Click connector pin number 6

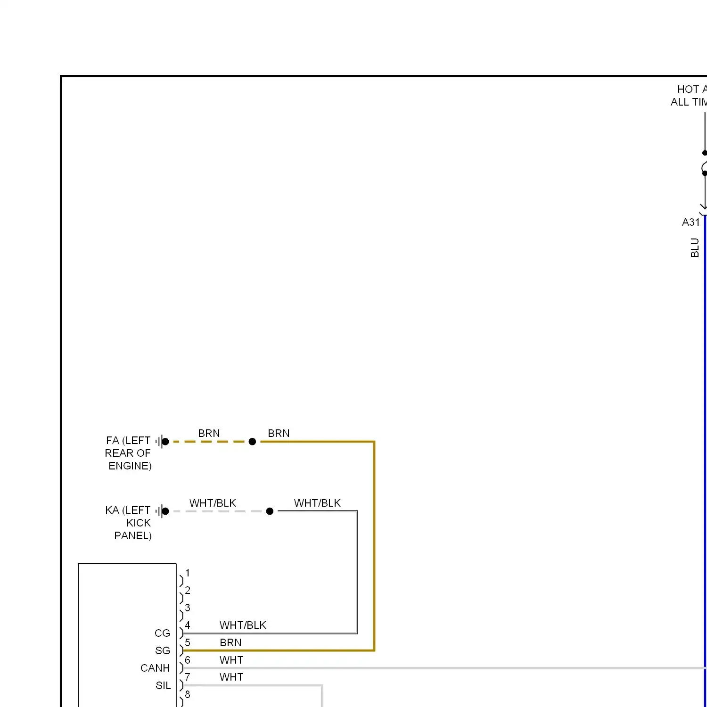coord(188,660)
